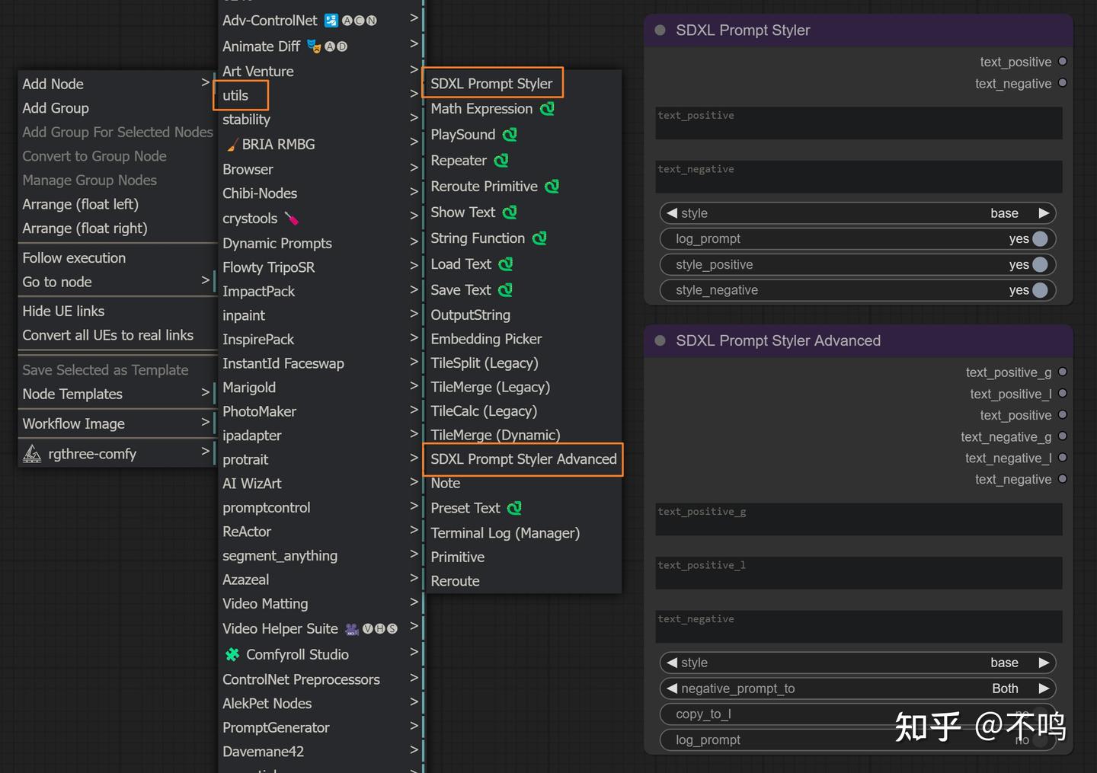Click Convert all UEs to real links
Viewport: 1097px width, 773px height.
tap(107, 335)
